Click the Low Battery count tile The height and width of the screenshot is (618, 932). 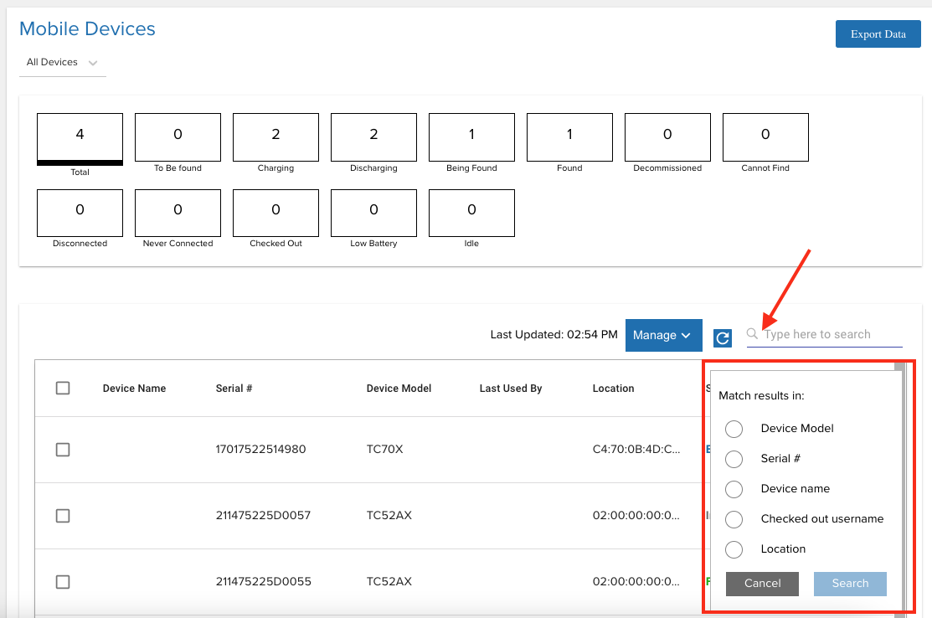click(x=373, y=213)
